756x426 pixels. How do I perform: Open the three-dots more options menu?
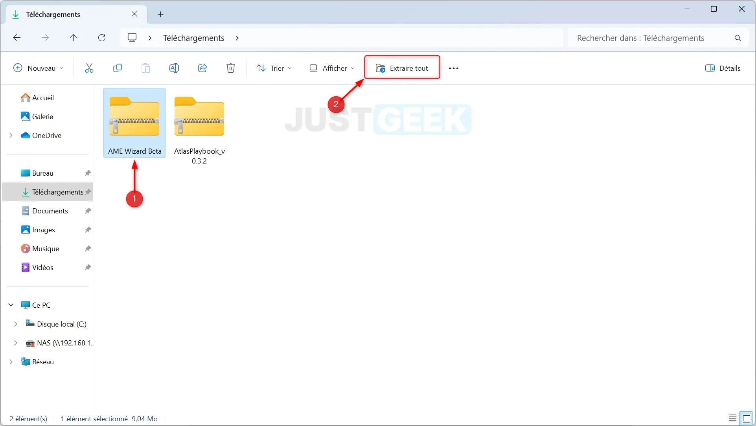pos(453,68)
